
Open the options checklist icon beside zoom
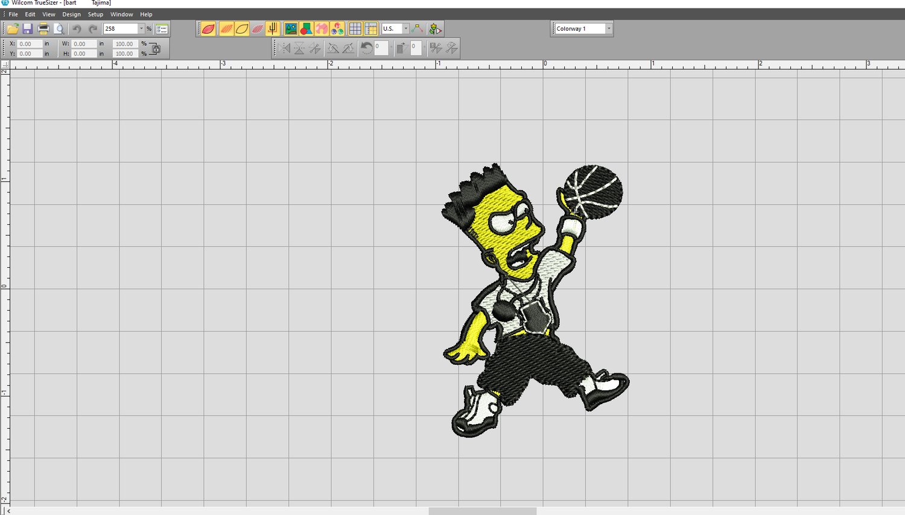162,28
